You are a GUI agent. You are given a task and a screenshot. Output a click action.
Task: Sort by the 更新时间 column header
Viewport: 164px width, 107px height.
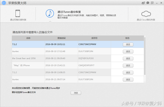point(61,38)
